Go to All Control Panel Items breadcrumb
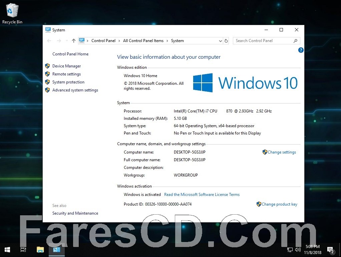Screen dimensions: 341x257 click(x=143, y=41)
